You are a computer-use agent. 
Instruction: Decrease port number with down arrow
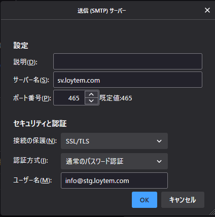coord(91,101)
